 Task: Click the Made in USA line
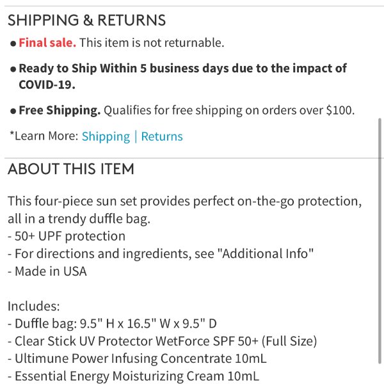pos(47,271)
